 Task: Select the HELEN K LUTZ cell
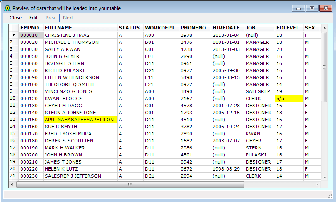(80, 169)
